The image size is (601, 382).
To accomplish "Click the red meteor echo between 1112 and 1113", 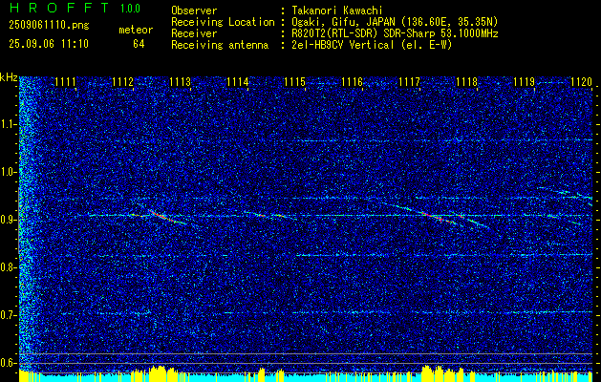I will pyautogui.click(x=163, y=217).
